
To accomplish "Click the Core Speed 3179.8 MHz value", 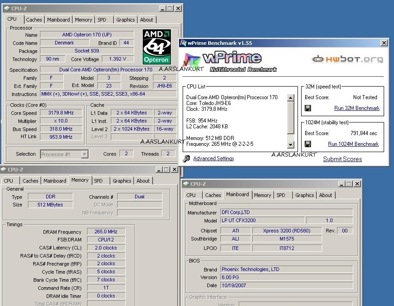I will coord(61,113).
